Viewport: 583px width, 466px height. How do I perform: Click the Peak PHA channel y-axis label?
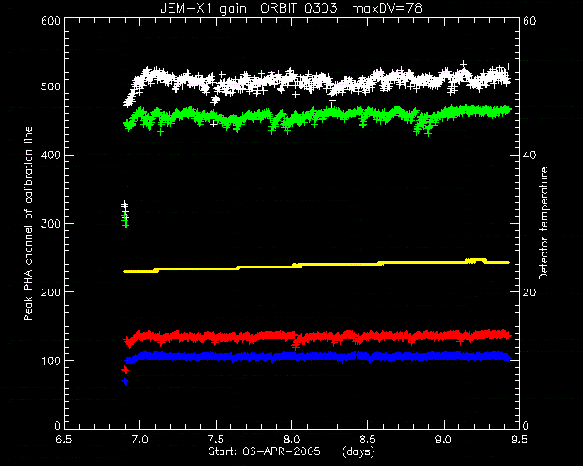(28, 224)
